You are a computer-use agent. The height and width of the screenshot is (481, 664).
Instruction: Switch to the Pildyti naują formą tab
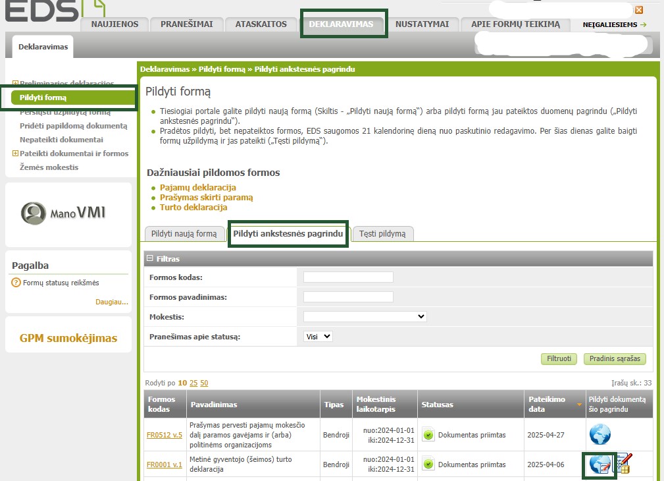pyautogui.click(x=184, y=234)
